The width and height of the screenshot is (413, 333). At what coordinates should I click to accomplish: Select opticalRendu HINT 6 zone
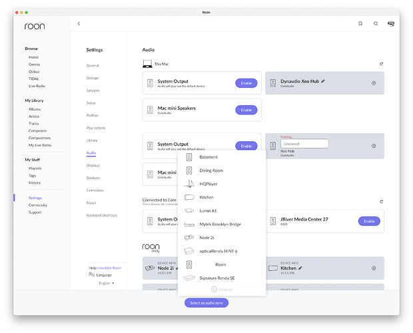[222, 251]
